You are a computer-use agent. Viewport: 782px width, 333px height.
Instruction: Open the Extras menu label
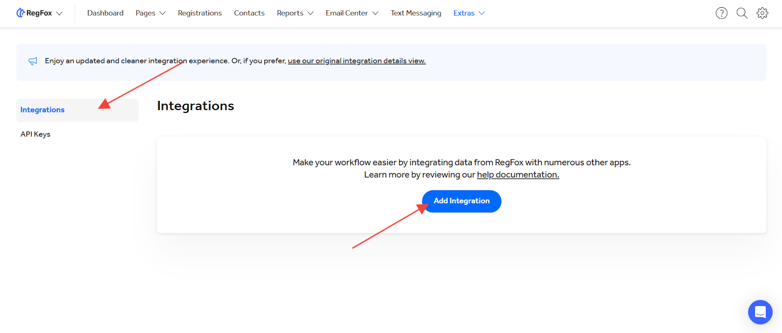(464, 13)
